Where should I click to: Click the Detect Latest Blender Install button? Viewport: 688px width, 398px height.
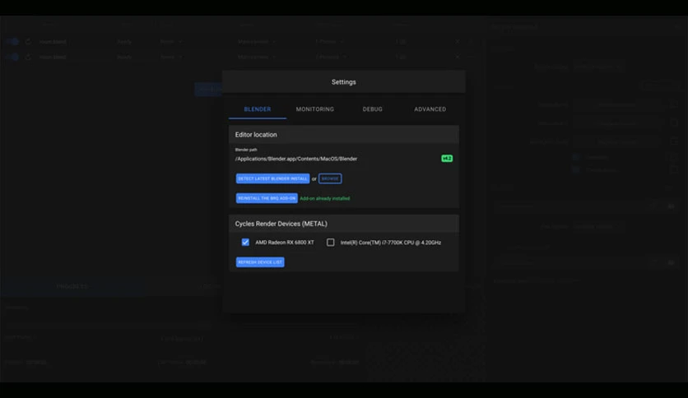[272, 178]
